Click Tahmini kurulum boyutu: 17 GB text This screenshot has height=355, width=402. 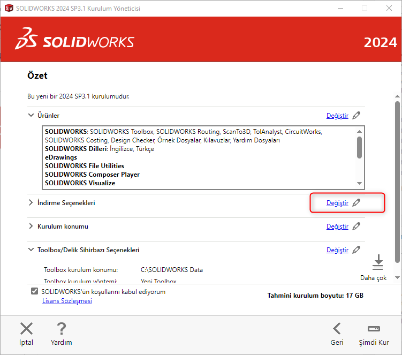315,296
